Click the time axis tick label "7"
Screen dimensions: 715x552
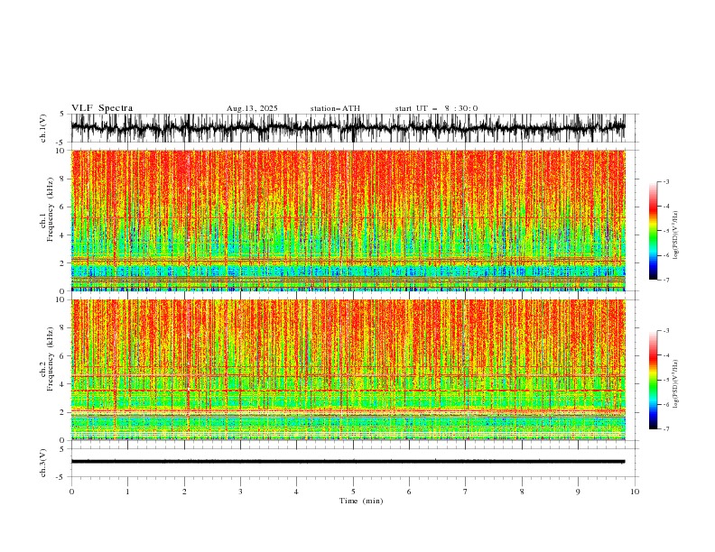click(466, 492)
